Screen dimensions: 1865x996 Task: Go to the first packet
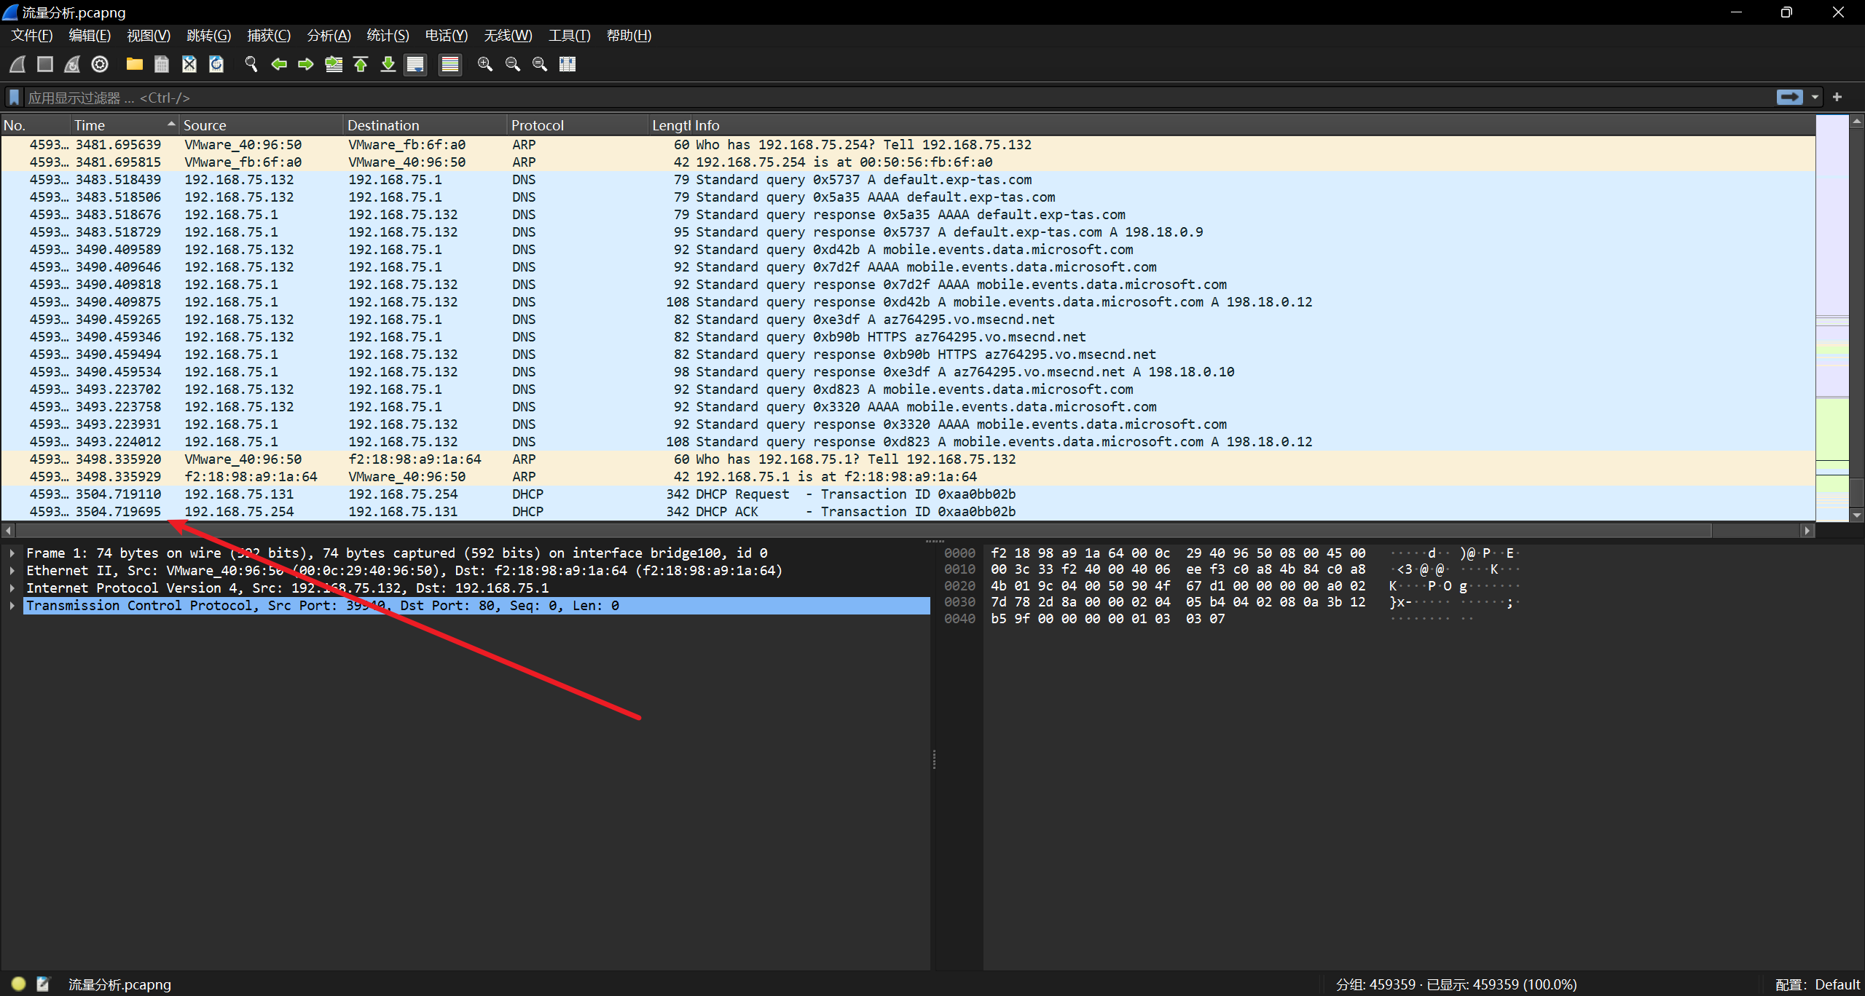point(361,64)
